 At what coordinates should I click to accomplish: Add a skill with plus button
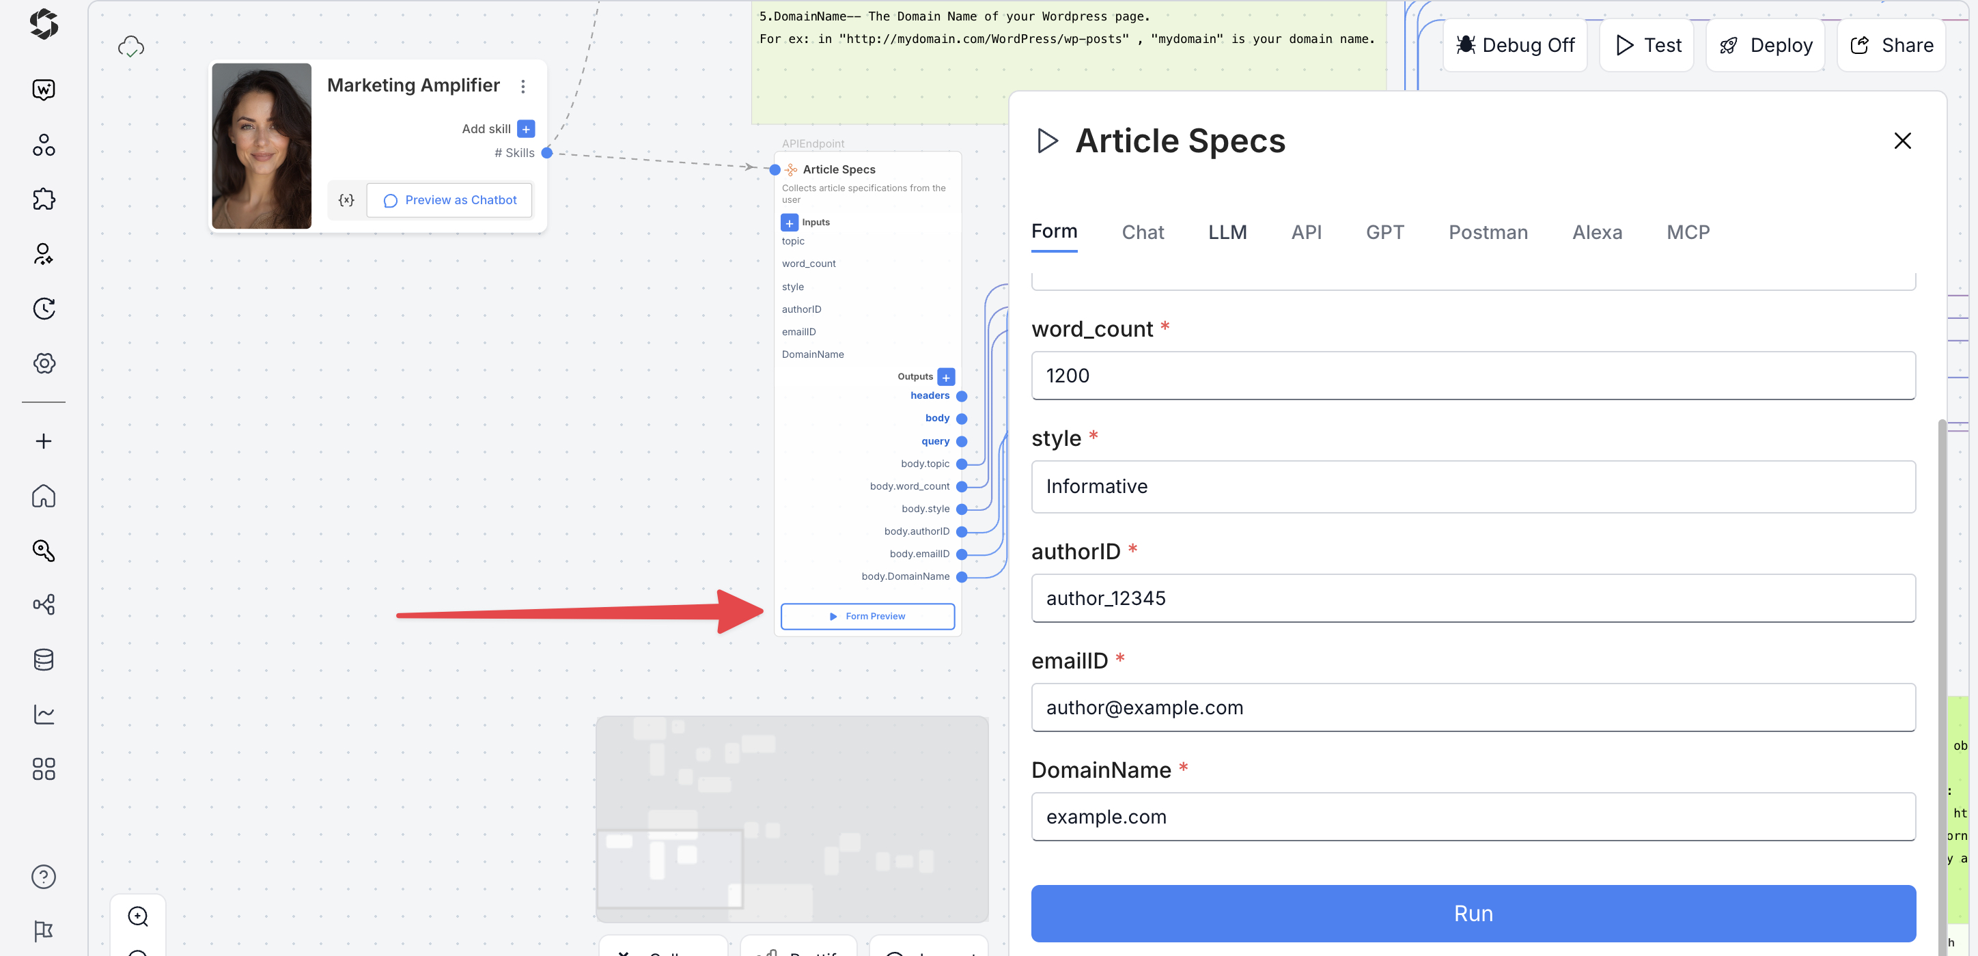(526, 129)
